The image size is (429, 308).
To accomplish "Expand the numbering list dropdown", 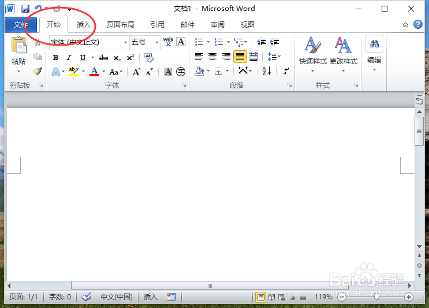I will 228,42.
